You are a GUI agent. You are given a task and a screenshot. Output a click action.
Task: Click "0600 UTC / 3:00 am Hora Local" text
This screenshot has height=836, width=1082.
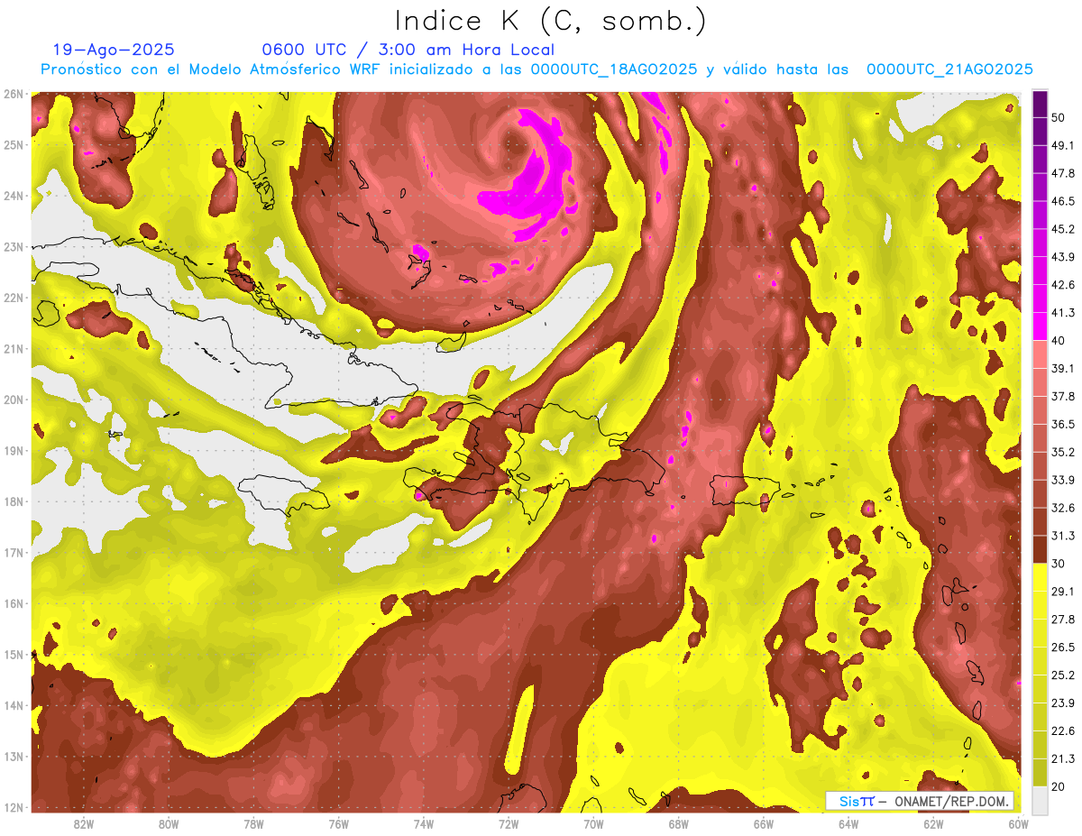point(408,50)
